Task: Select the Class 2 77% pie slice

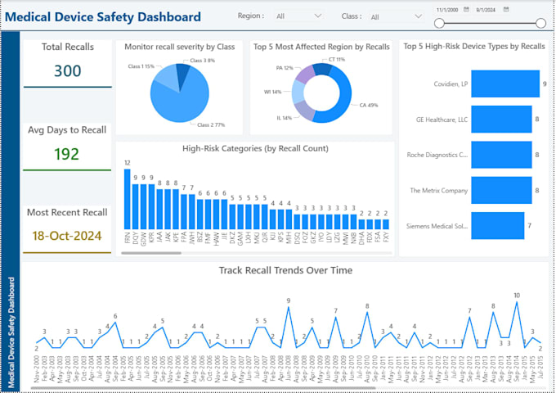Action: pyautogui.click(x=182, y=105)
